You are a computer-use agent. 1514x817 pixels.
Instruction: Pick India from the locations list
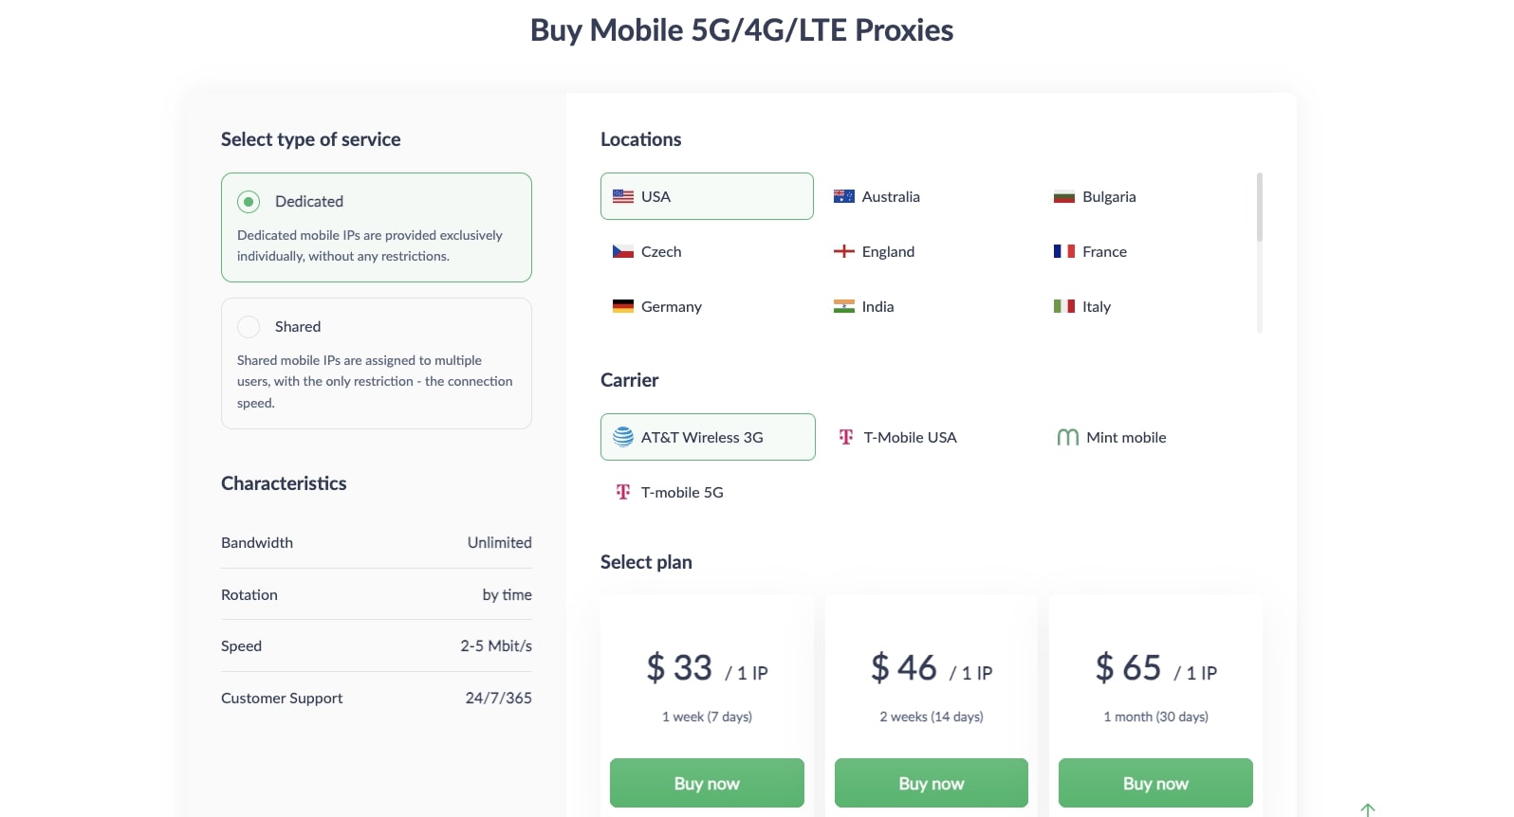pyautogui.click(x=877, y=306)
